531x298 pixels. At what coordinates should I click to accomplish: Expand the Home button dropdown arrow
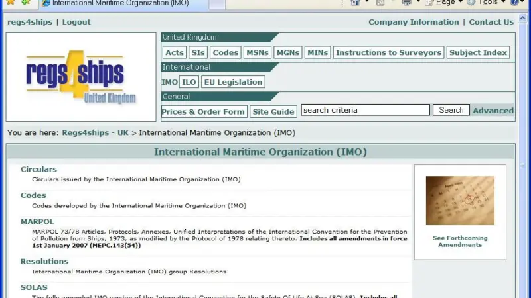coord(367,2)
